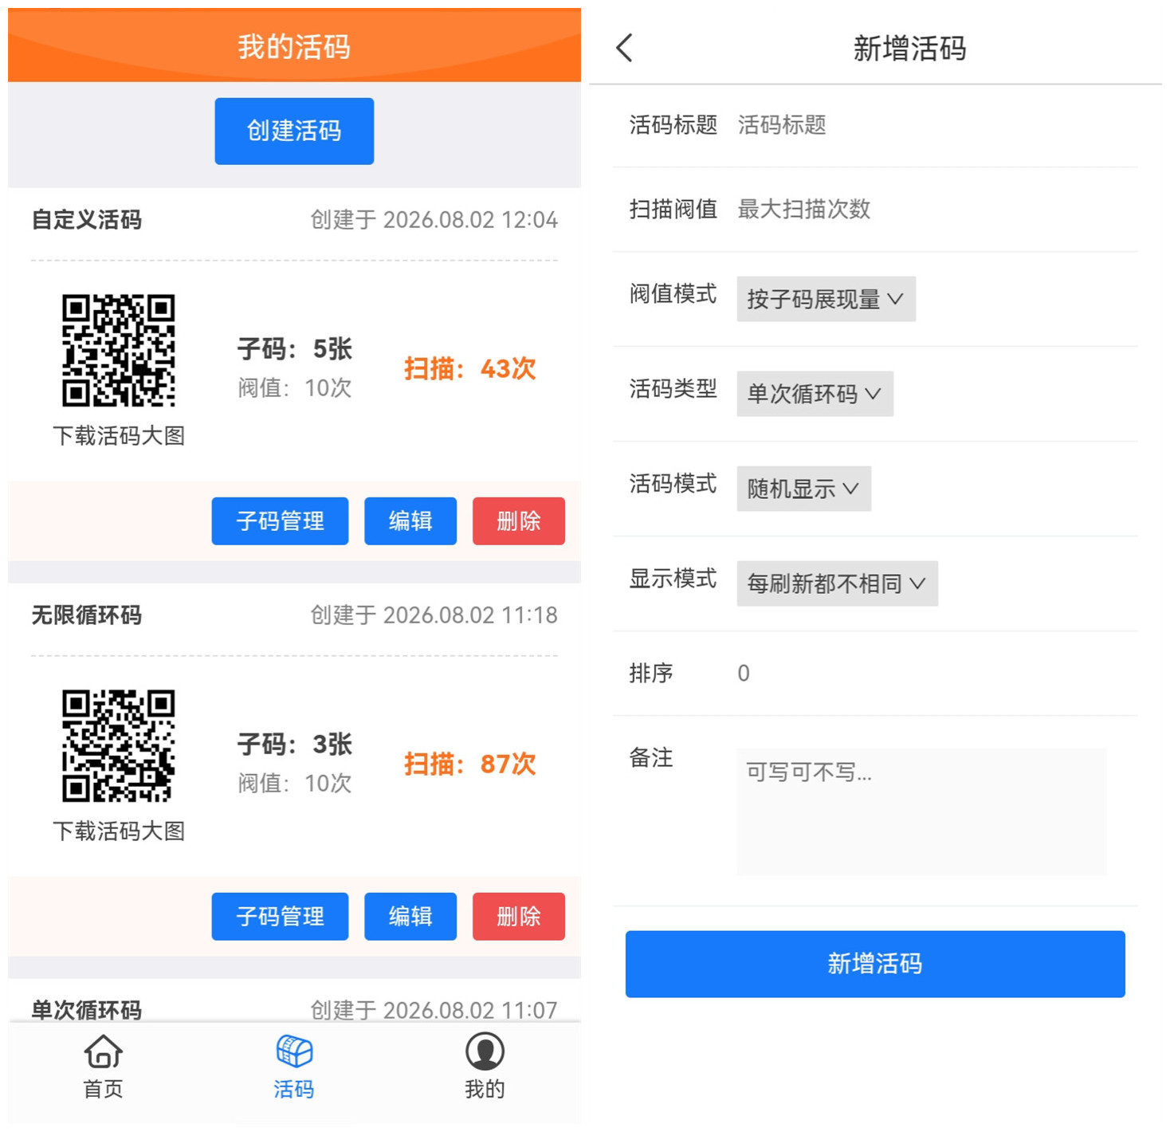1170x1132 pixels.
Task: Download 活码大图 for 自定义活码
Action: click(119, 436)
